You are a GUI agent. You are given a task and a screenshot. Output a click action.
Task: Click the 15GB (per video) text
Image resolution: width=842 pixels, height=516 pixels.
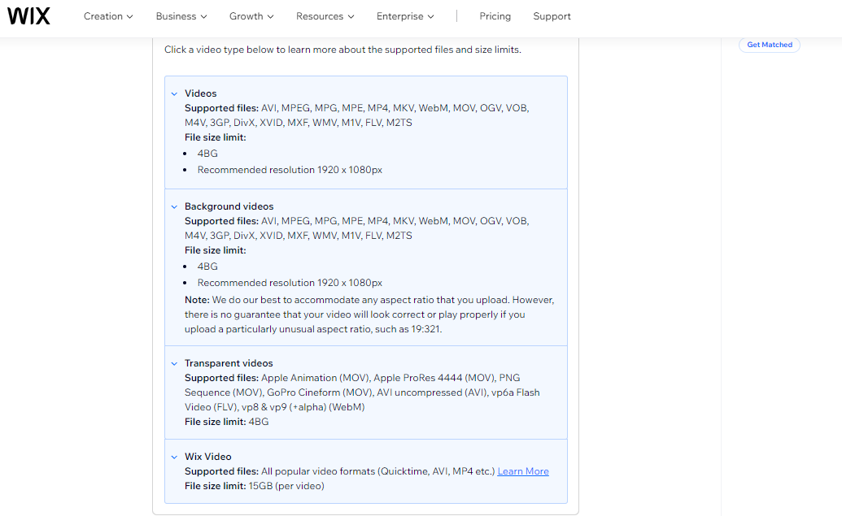click(286, 486)
